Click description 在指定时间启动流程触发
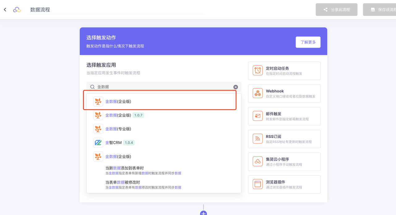 (x=284, y=74)
